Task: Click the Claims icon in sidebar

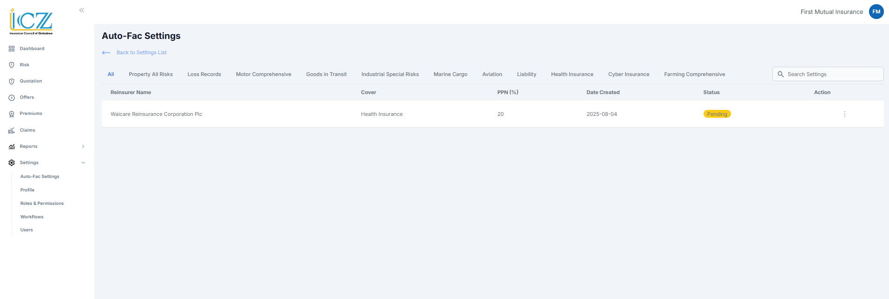Action: click(x=12, y=130)
